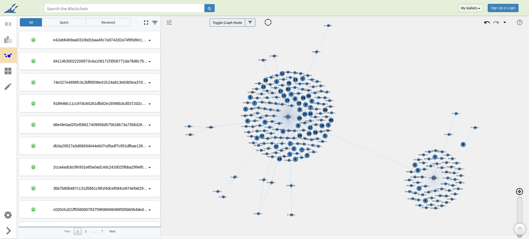Expand the d4114b30 transaction dropdown arrow
This screenshot has width=529, height=239.
click(150, 62)
